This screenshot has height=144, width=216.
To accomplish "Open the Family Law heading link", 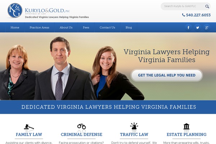I will coord(29,134).
